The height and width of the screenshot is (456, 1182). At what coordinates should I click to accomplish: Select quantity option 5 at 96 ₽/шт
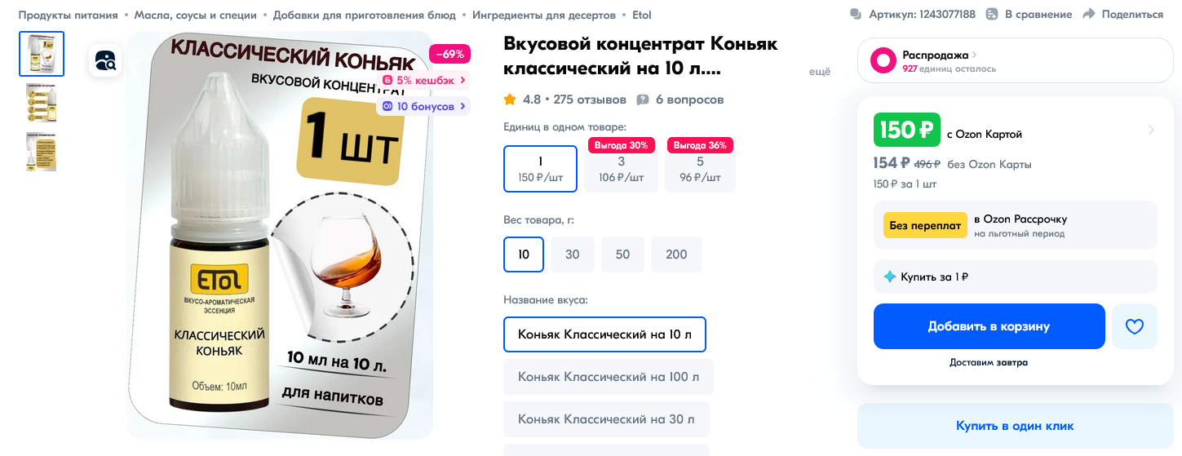point(701,169)
